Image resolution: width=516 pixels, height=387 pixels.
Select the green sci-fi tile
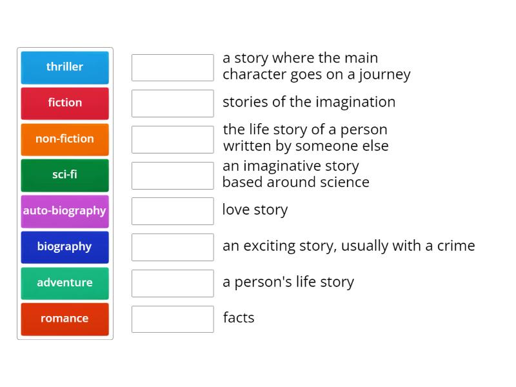(x=64, y=175)
